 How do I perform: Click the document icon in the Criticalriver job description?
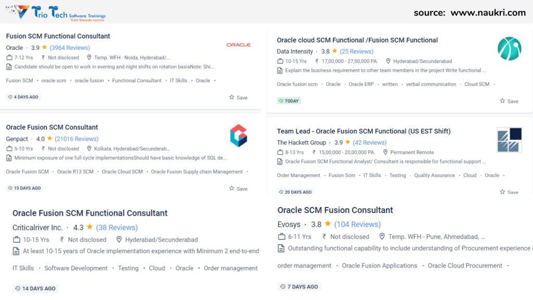pos(16,252)
